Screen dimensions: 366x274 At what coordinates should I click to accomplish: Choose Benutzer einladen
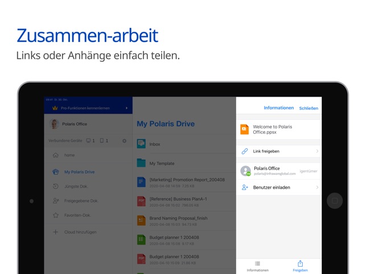click(x=279, y=187)
